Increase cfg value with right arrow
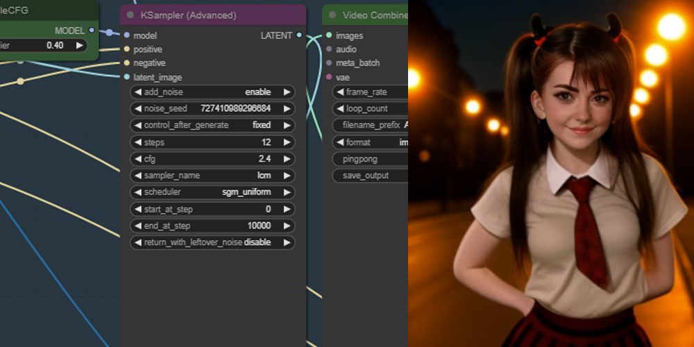This screenshot has height=347, width=694. tap(287, 159)
